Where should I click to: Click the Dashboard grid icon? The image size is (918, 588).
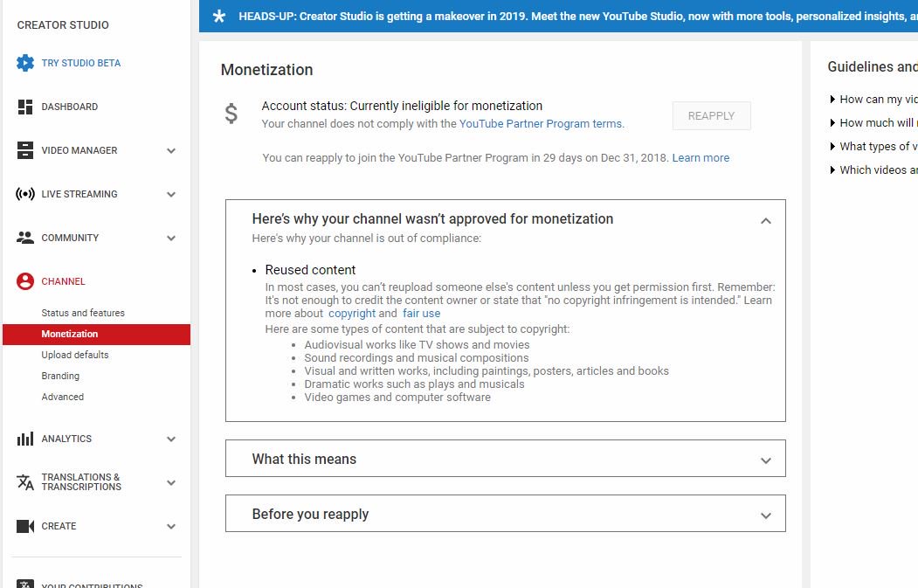pos(25,107)
